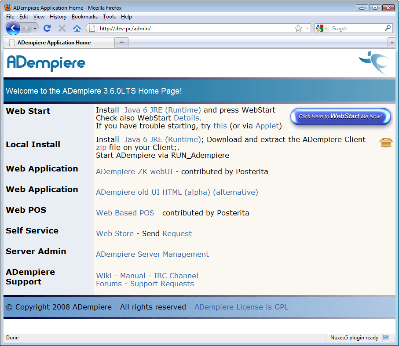This screenshot has height=346, width=399.
Task: Open the search engine selector dropdown
Action: (322, 28)
